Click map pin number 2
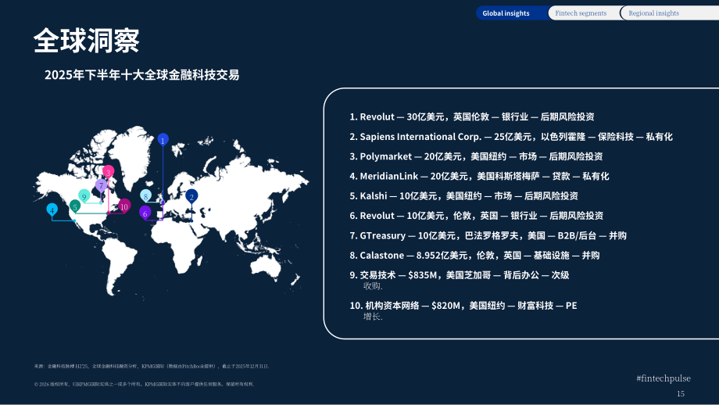 point(191,195)
